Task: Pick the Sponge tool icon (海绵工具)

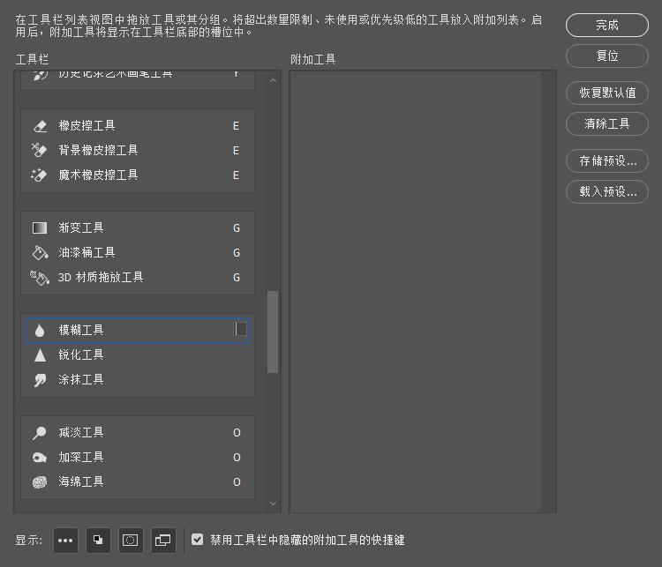Action: [x=40, y=482]
